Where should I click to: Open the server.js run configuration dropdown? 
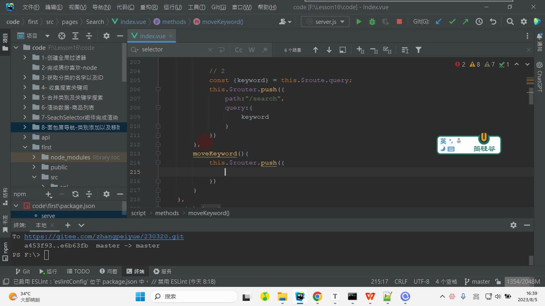(325, 22)
